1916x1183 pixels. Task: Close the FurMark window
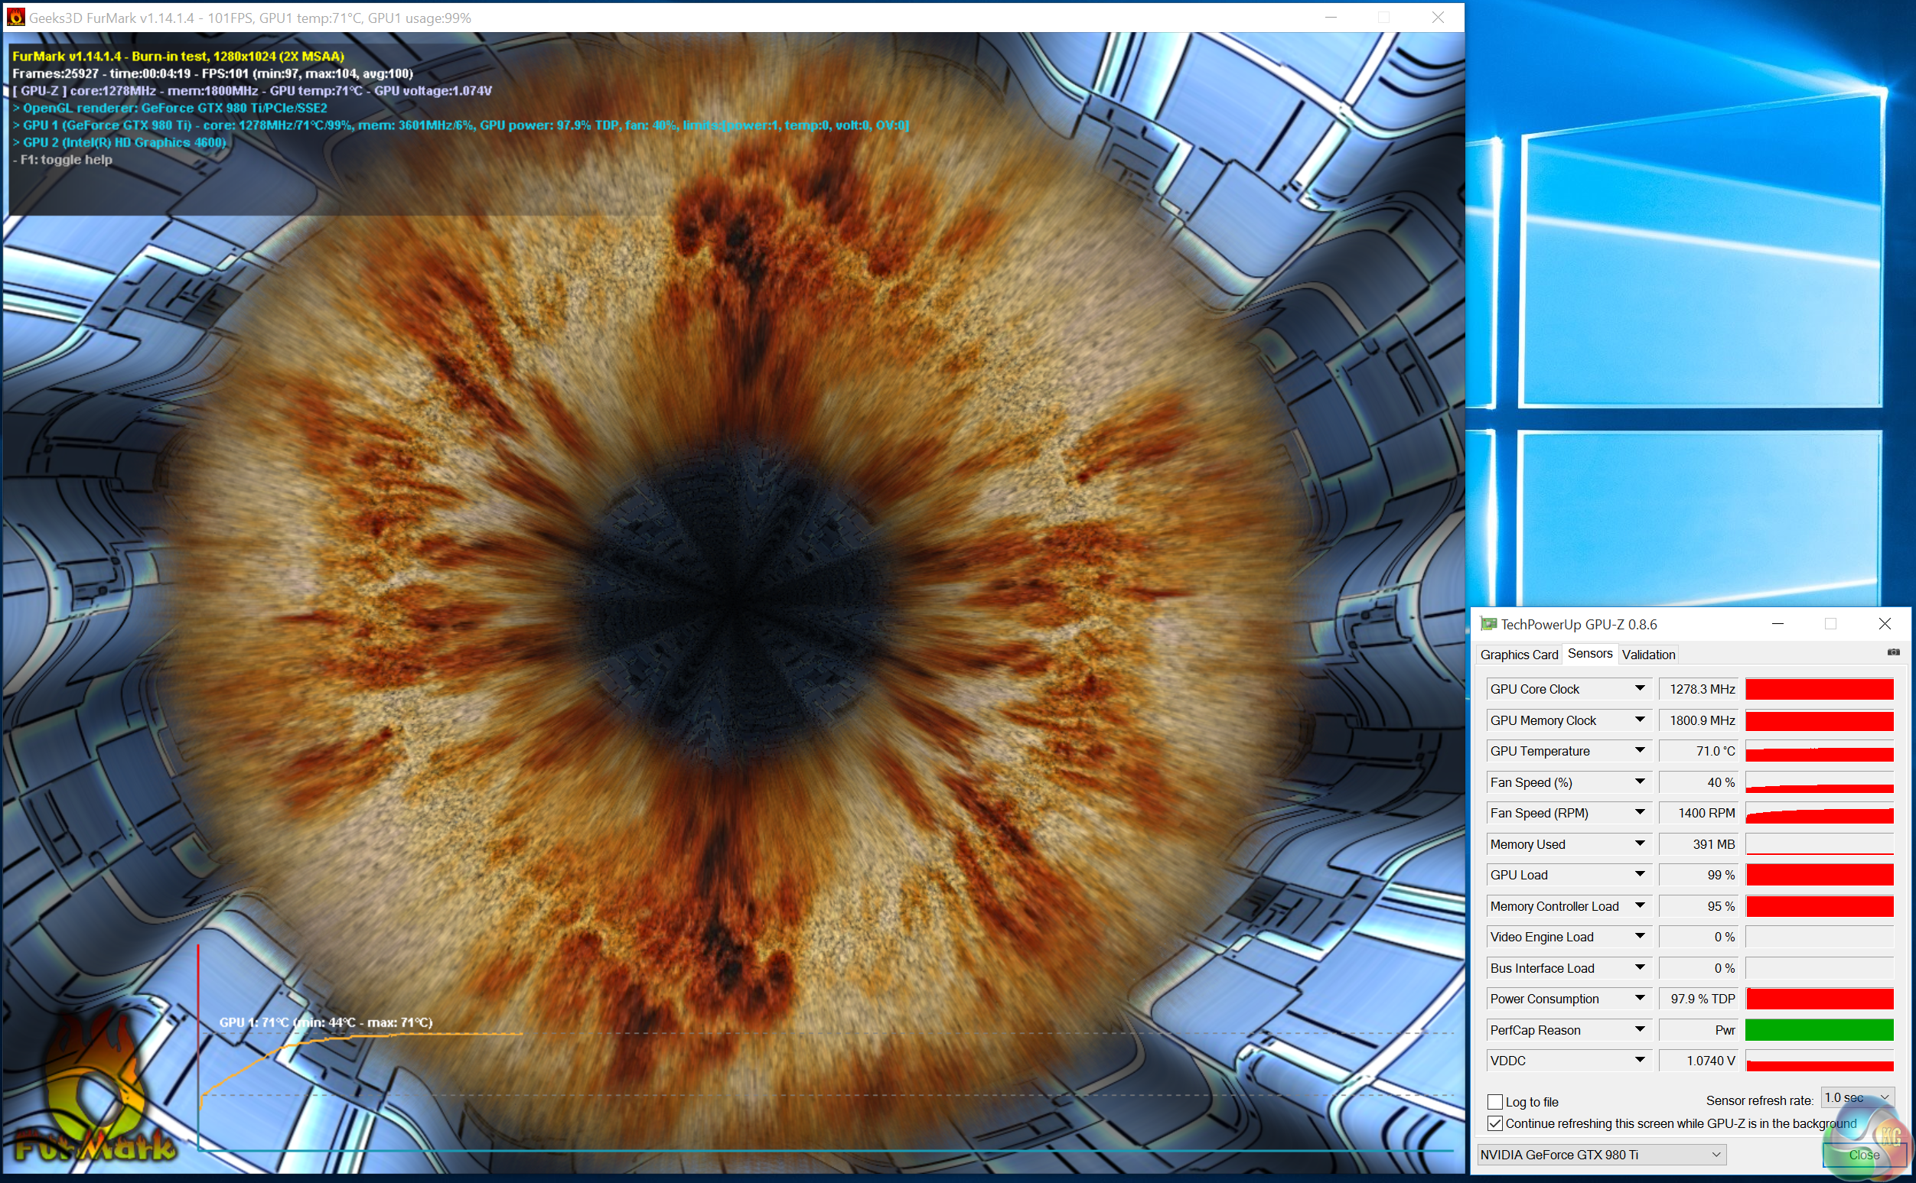pyautogui.click(x=1438, y=18)
